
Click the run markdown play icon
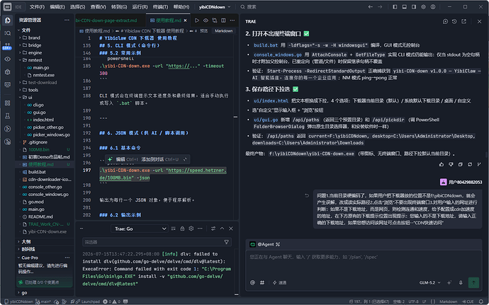click(197, 21)
